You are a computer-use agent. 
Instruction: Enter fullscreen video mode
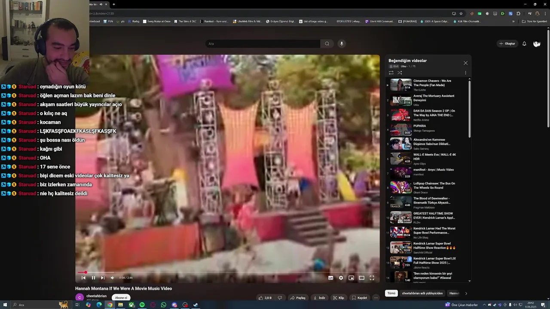(x=372, y=278)
